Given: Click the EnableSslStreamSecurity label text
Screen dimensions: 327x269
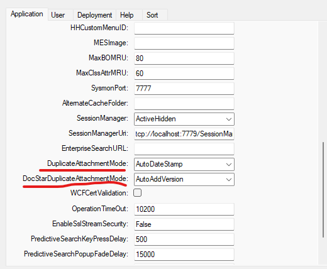Looking at the screenshot, I should (90, 224).
